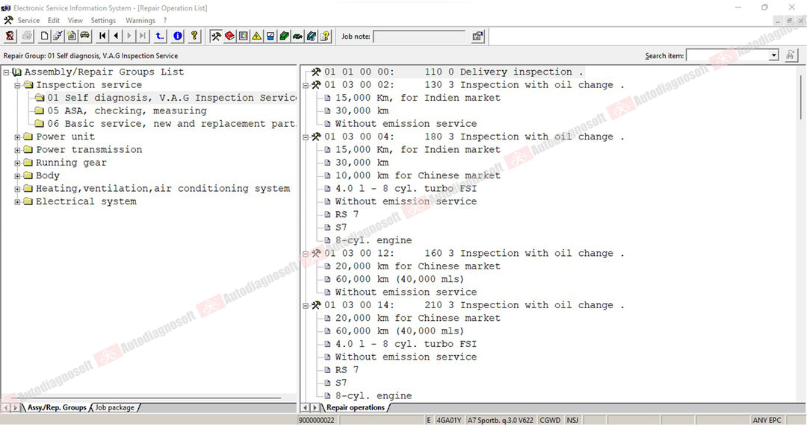
Task: Select Assy./Rep. Groups tab
Action: [57, 407]
